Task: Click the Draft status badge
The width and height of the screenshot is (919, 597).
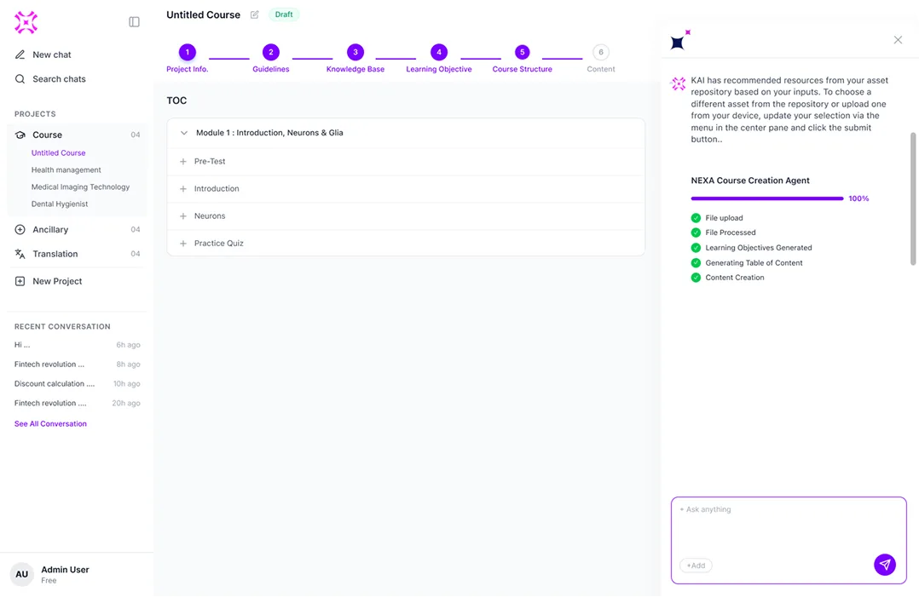Action: pyautogui.click(x=284, y=14)
